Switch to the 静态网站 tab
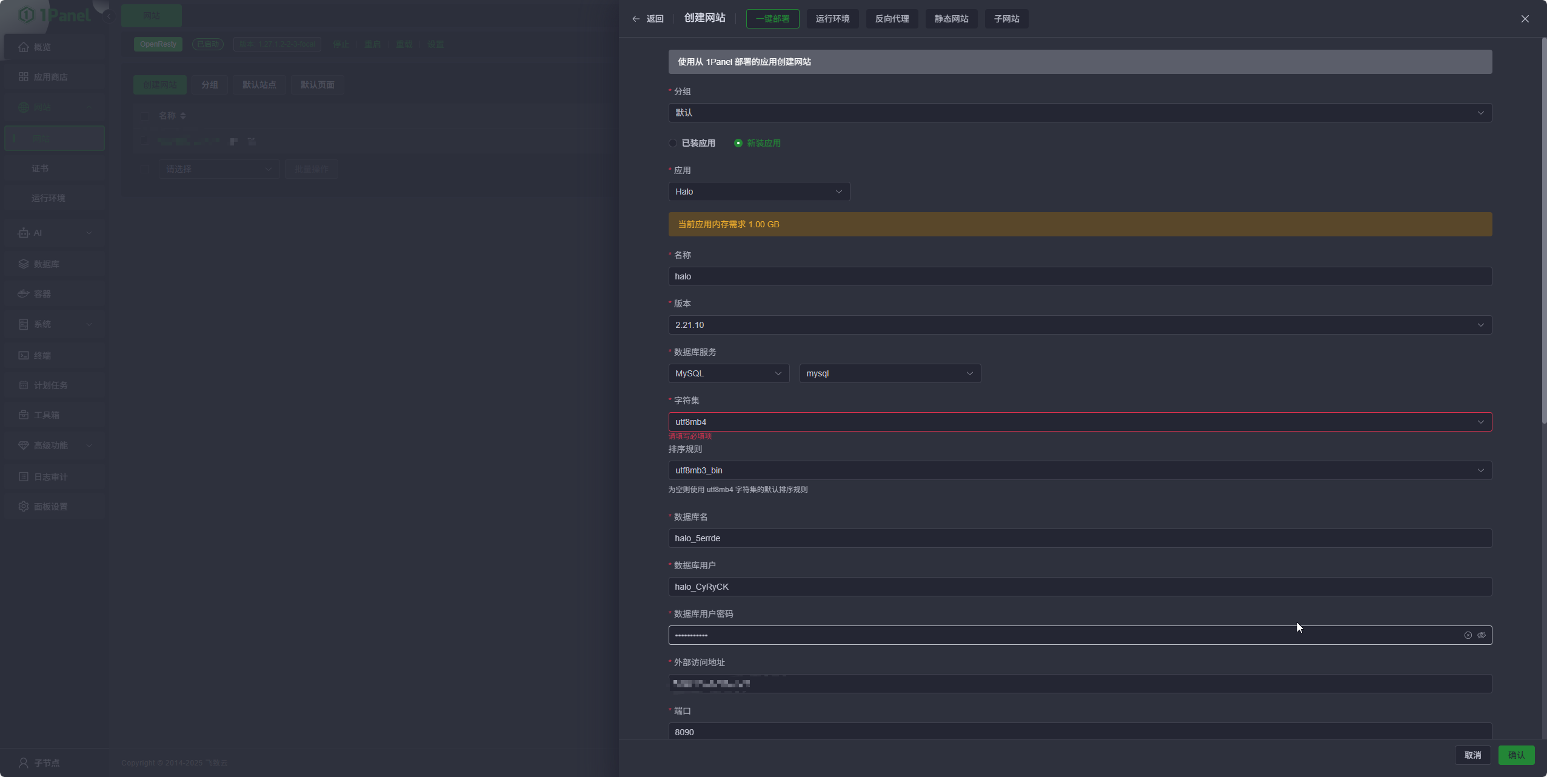Screen dimensions: 1547x777 click(x=951, y=19)
